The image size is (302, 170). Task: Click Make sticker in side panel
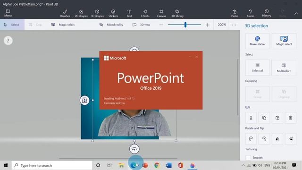258,41
